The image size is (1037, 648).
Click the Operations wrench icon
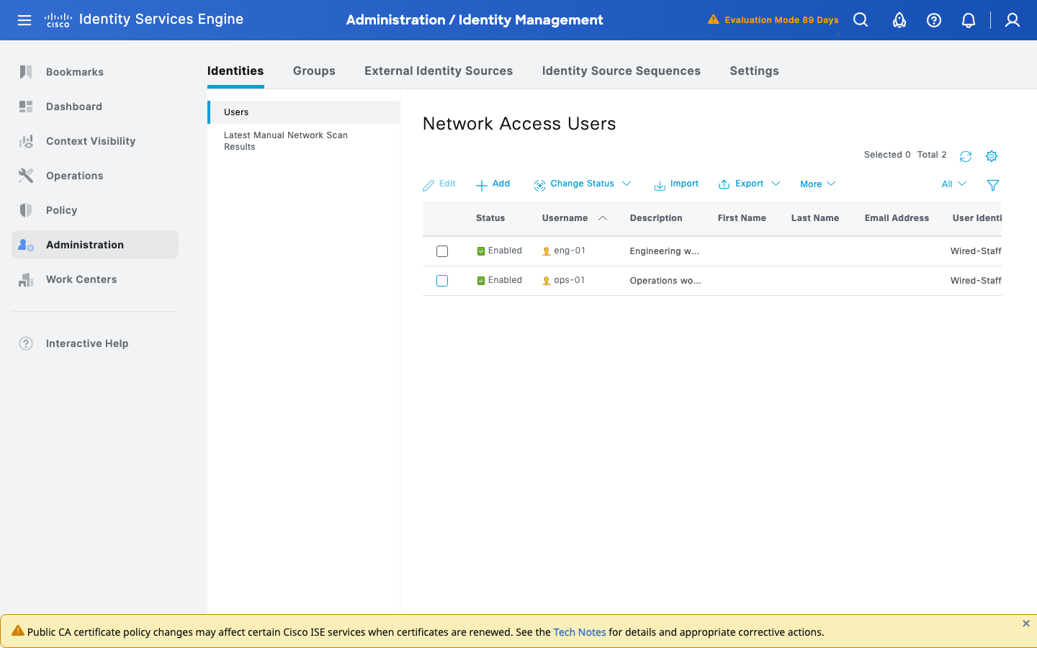(26, 176)
